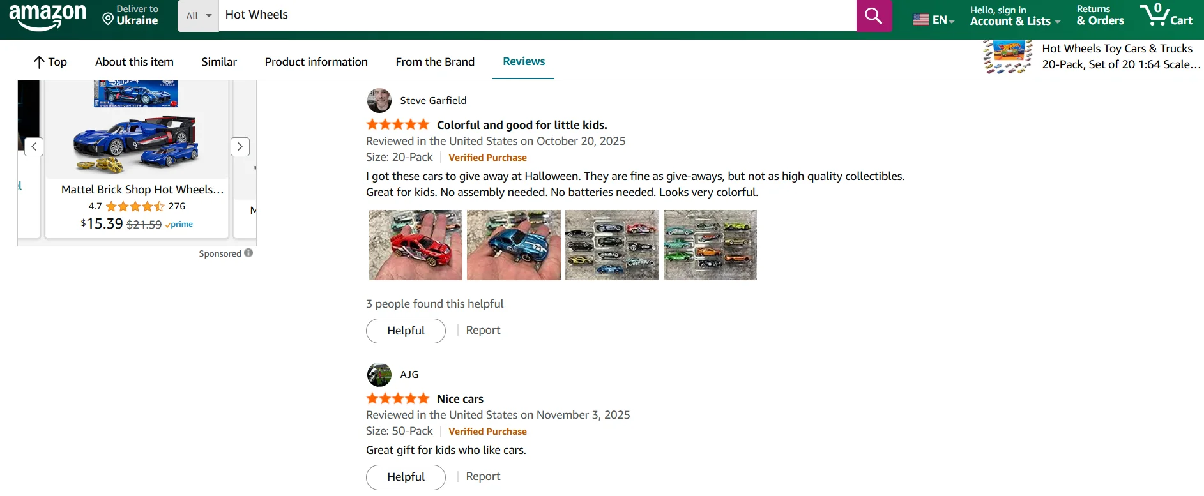Viewport: 1204px width, 496px height.
Task: View the blue car review photo
Action: (x=514, y=245)
